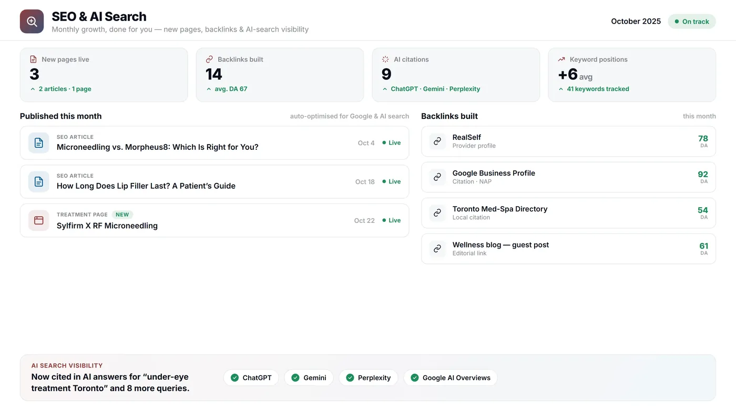Click the Backlinks built section heading above the list
736x409 pixels.
pos(449,116)
